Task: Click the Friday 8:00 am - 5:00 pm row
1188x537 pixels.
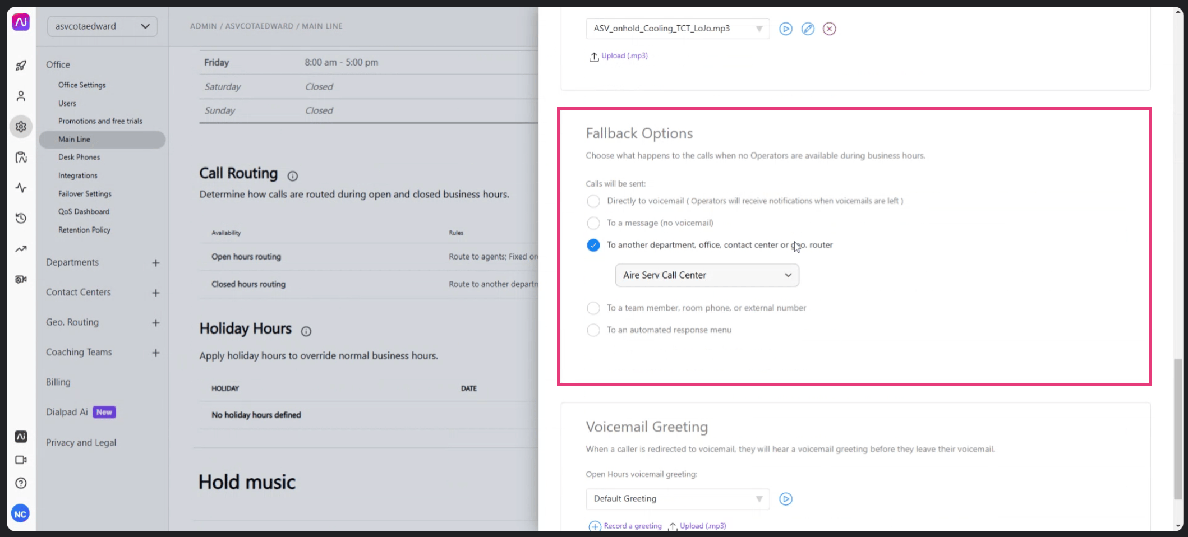Action: tap(369, 63)
